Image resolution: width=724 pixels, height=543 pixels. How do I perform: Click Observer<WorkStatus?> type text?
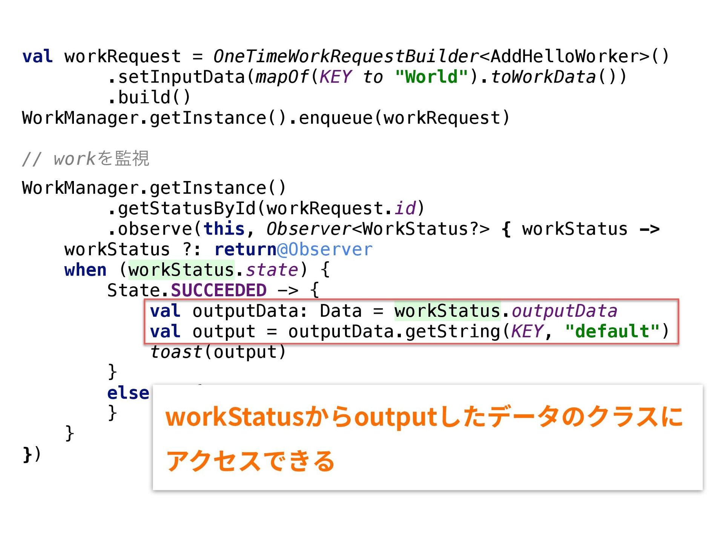[377, 229]
